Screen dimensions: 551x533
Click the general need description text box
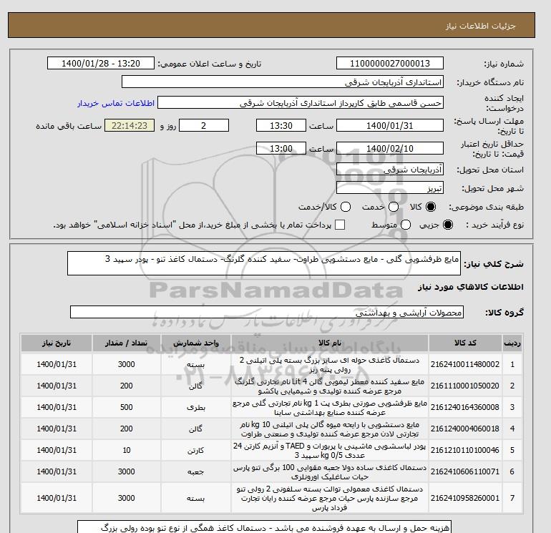coord(264,263)
